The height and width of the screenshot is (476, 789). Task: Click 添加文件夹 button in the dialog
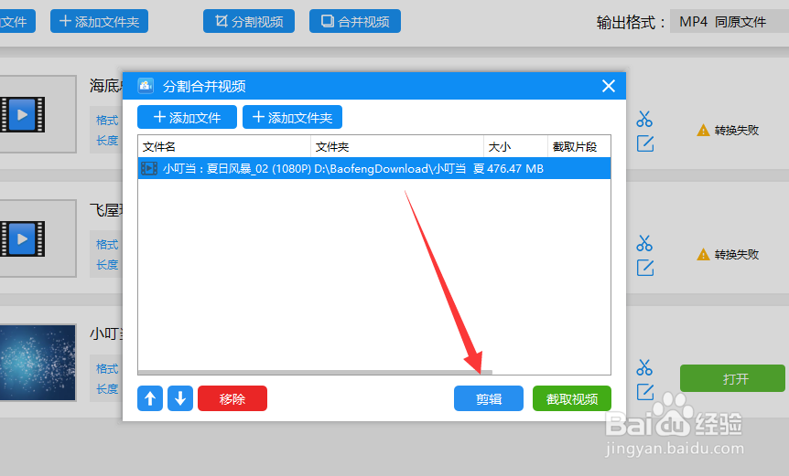pos(292,118)
